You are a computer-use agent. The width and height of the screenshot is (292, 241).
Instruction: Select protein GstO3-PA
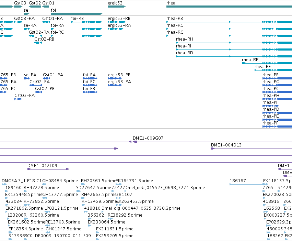[x=25, y=96]
